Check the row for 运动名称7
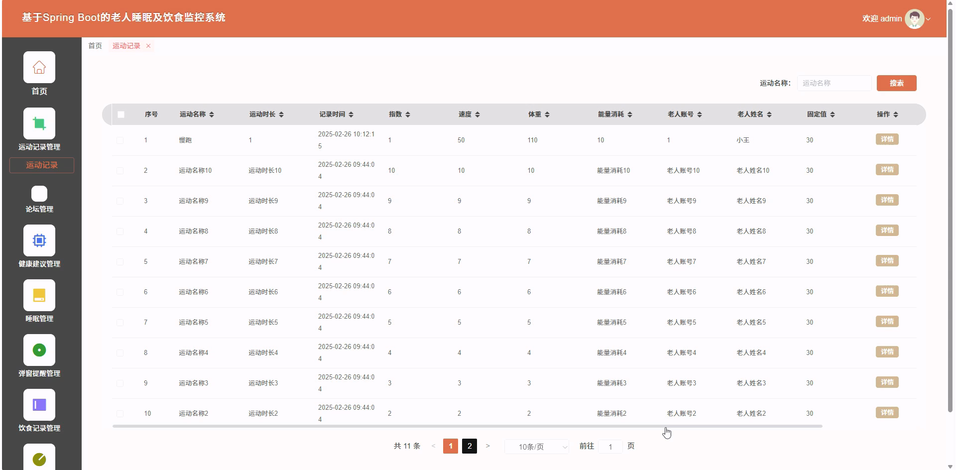 coord(120,262)
